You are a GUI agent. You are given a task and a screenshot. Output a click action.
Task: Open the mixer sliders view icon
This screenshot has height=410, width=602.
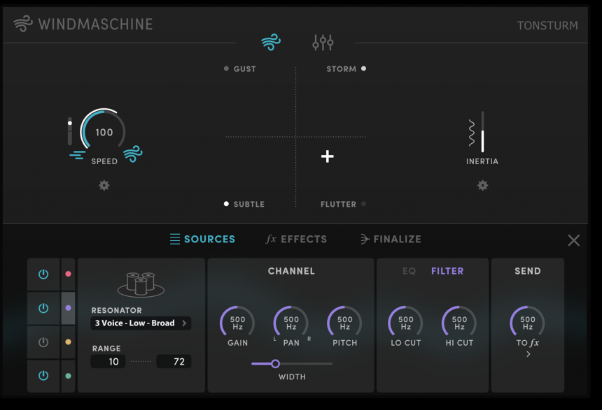323,42
